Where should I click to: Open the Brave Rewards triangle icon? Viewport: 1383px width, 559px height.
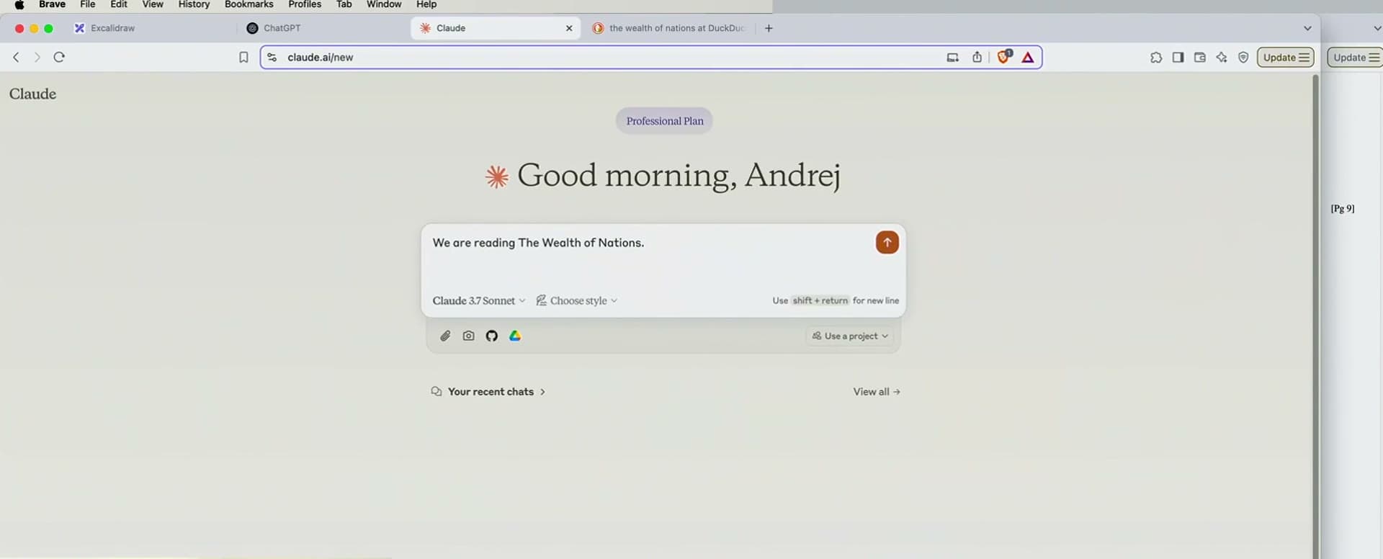[x=1028, y=58]
